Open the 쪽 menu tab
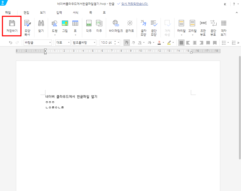Screen dimensions: 241x191 point(90,13)
